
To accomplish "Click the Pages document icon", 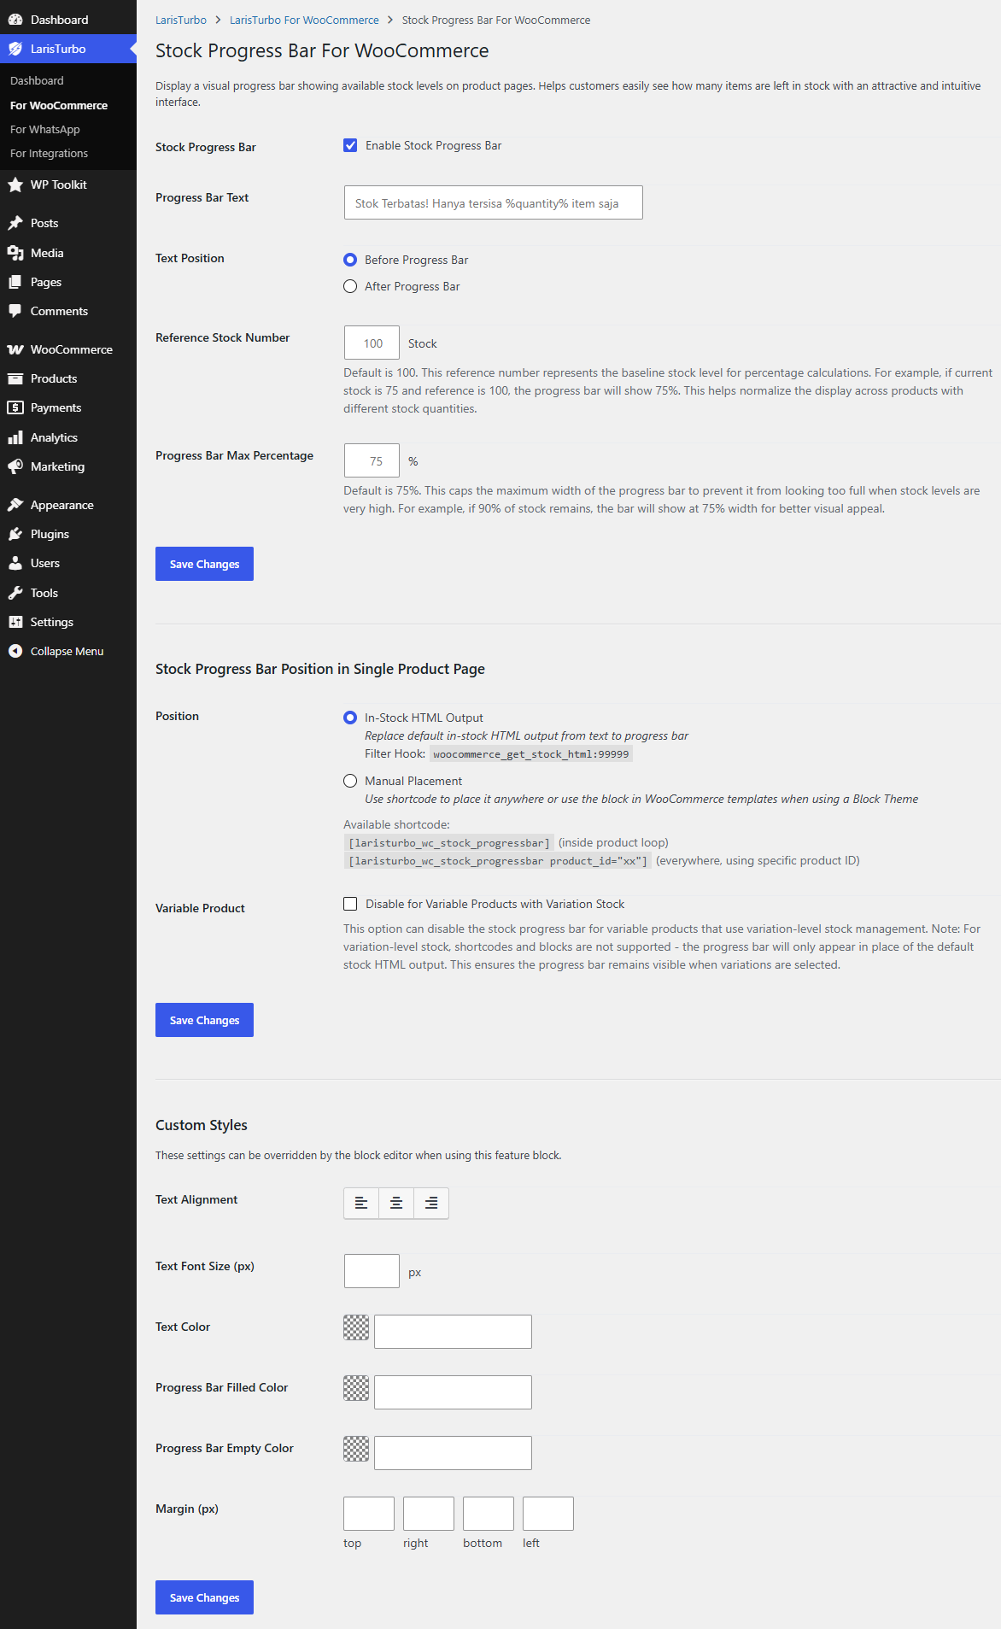I will coord(15,282).
